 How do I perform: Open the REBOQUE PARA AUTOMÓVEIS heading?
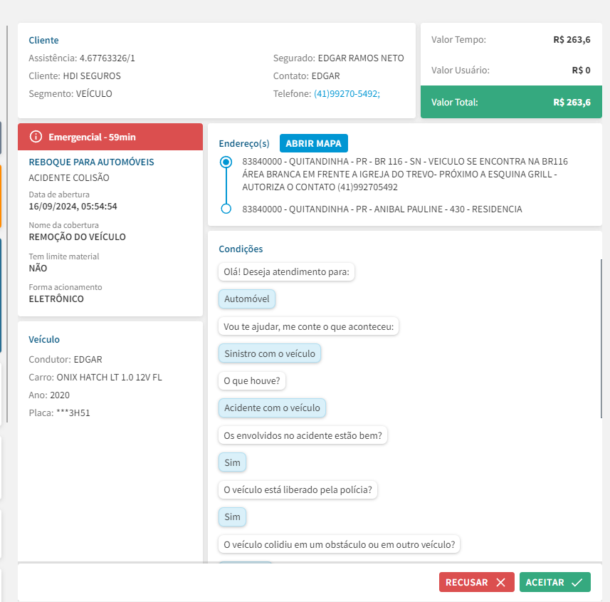click(x=91, y=162)
